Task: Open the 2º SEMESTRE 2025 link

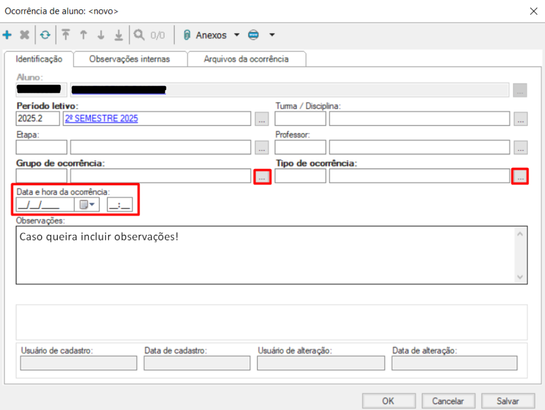Action: pos(102,118)
